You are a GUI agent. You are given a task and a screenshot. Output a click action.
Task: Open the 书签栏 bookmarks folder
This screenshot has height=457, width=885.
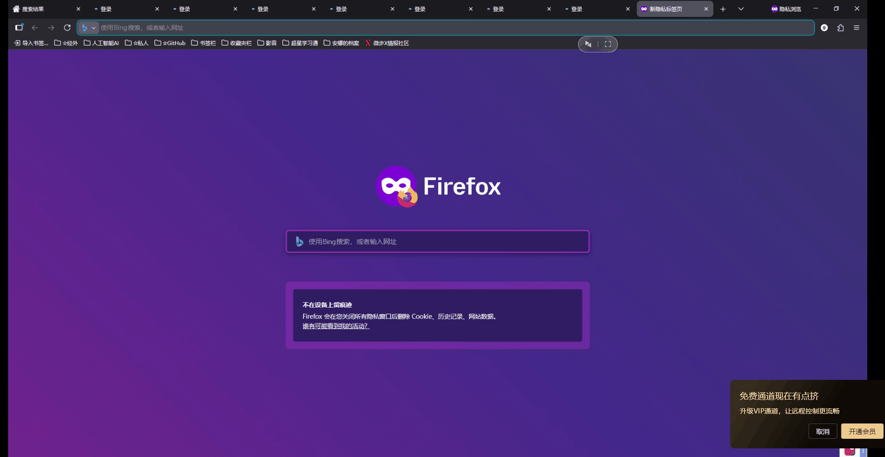203,43
